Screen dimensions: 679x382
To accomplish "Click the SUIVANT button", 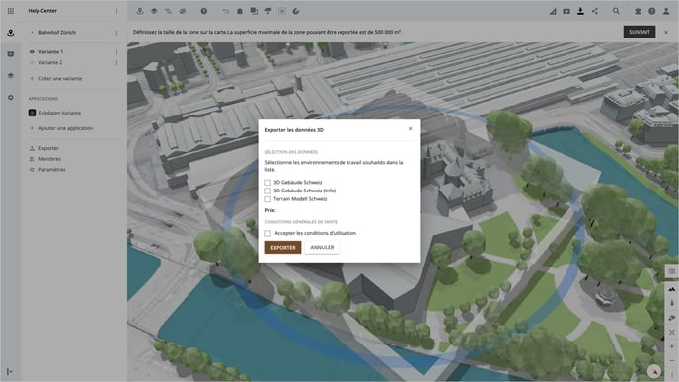I will click(640, 32).
